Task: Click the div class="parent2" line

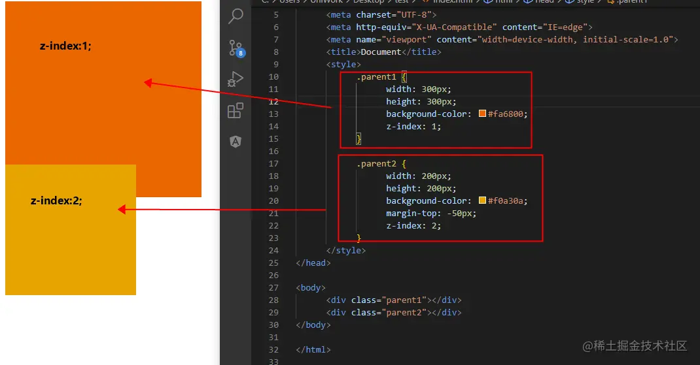Action: (x=394, y=312)
